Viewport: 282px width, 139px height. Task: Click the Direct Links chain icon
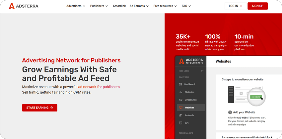coord(181,100)
